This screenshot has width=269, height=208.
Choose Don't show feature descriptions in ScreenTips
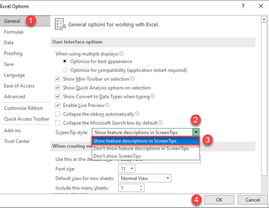pos(146,148)
